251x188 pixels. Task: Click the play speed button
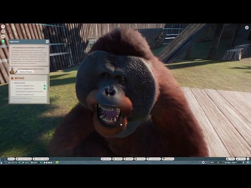click(x=244, y=163)
